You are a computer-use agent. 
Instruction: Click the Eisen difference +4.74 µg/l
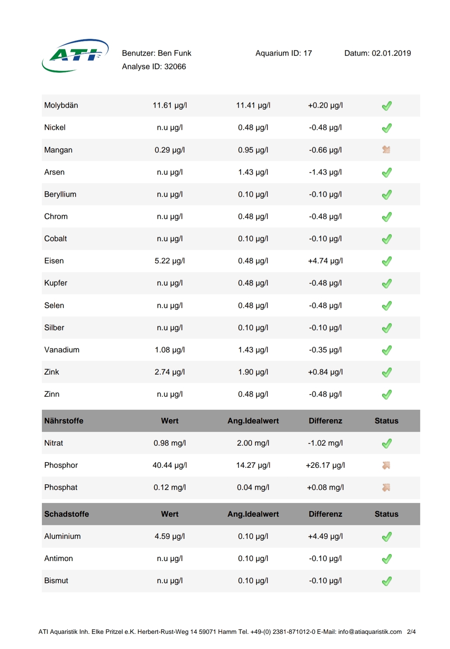click(x=325, y=261)
